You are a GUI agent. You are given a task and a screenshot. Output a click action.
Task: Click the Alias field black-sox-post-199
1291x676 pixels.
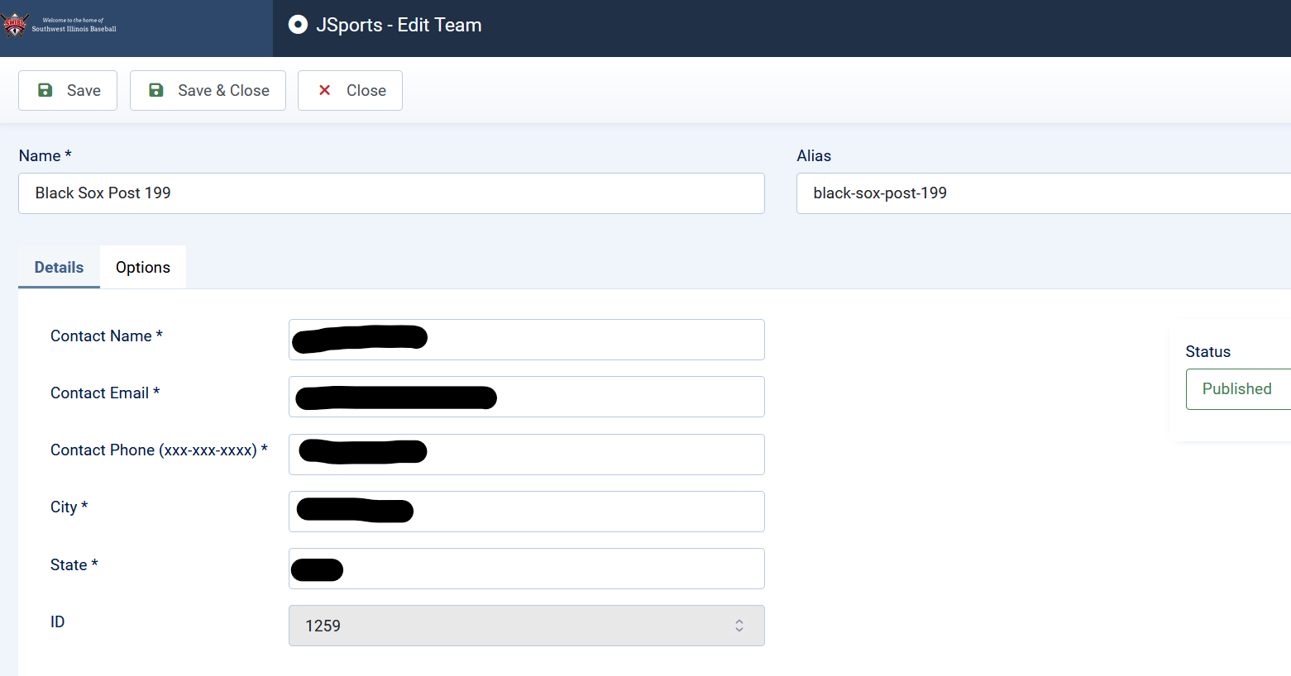tap(1044, 193)
